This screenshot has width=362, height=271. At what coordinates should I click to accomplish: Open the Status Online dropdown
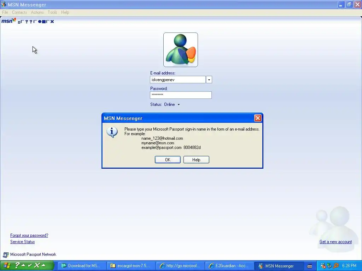172,104
